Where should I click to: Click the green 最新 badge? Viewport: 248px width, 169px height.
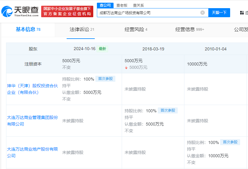coord(102,49)
